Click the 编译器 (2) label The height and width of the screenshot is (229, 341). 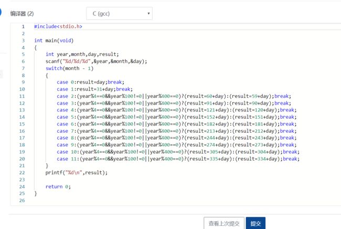tap(22, 14)
